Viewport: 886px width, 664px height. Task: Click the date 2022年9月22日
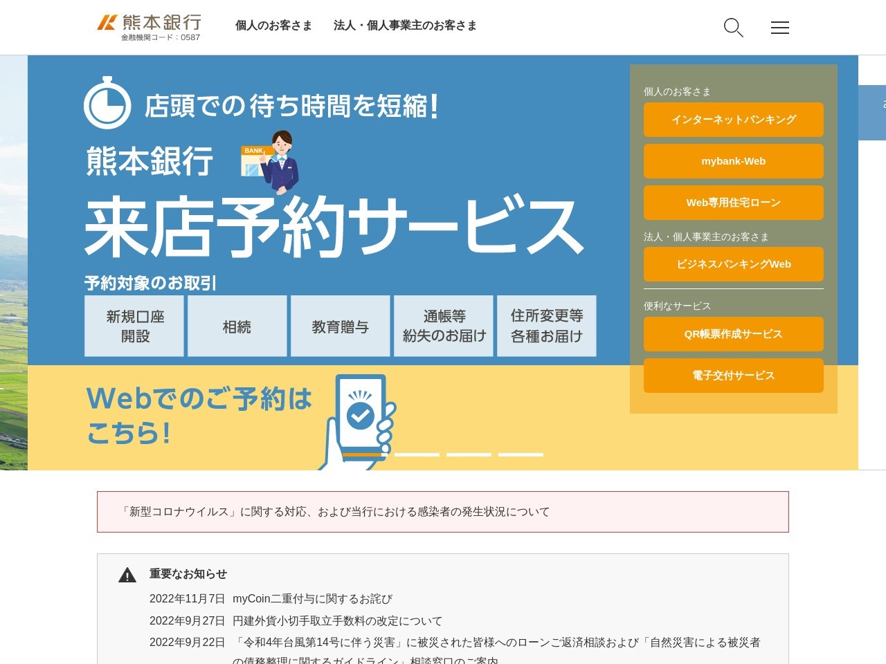point(188,643)
